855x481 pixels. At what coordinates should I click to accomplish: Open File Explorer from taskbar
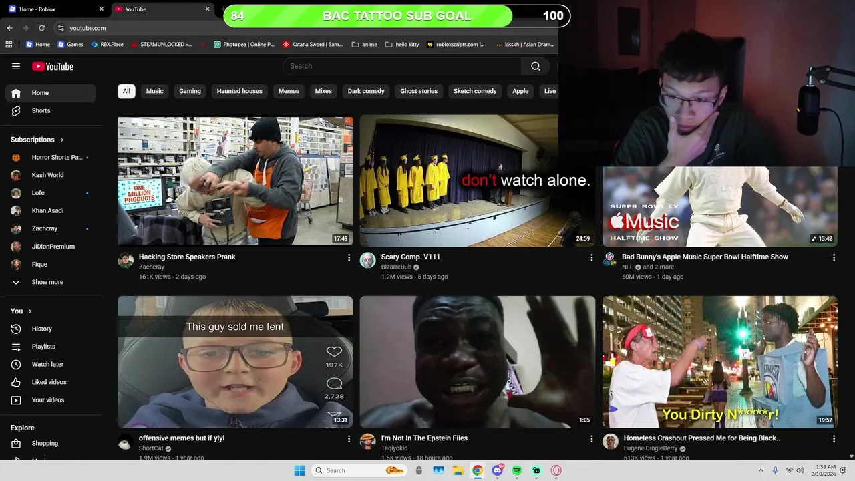pyautogui.click(x=458, y=470)
